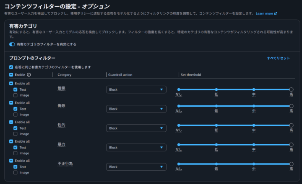Image resolution: width=302 pixels, height=184 pixels.
Task: Click the 性的 category label
Action: click(61, 125)
